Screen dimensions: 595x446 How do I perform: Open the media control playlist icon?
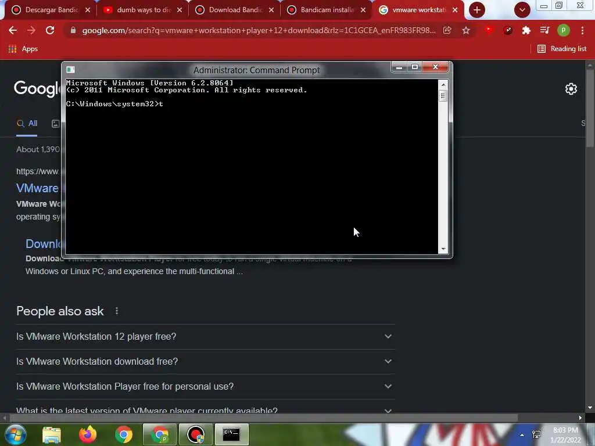[x=544, y=30]
